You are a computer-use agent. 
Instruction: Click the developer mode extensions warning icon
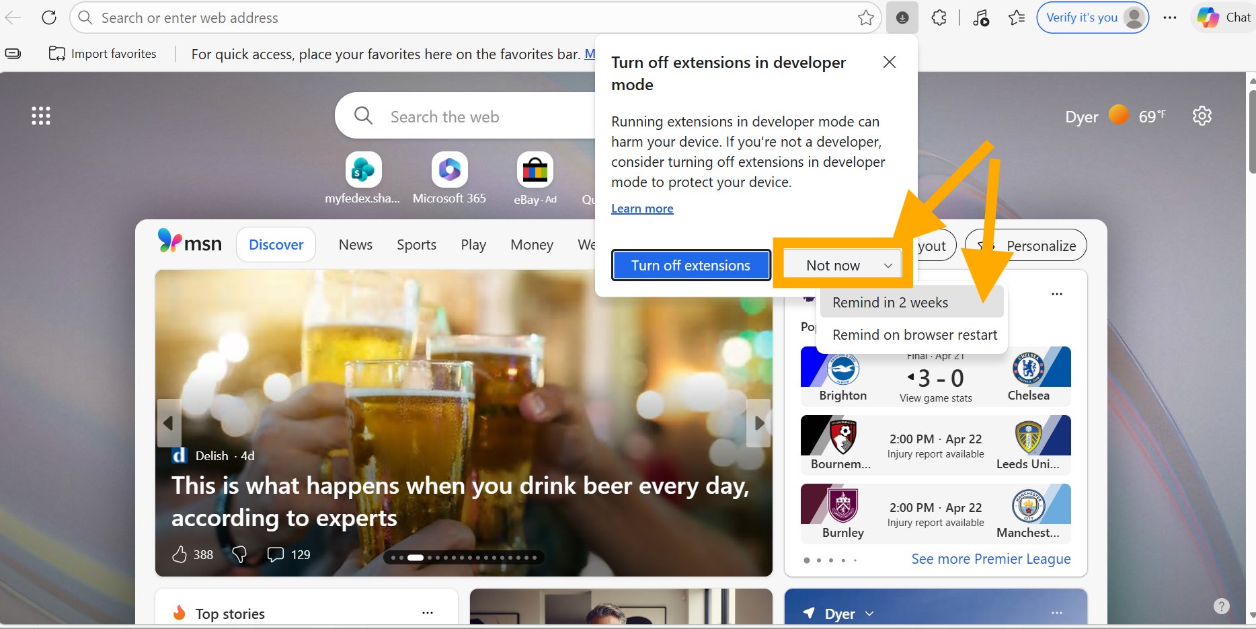[902, 18]
